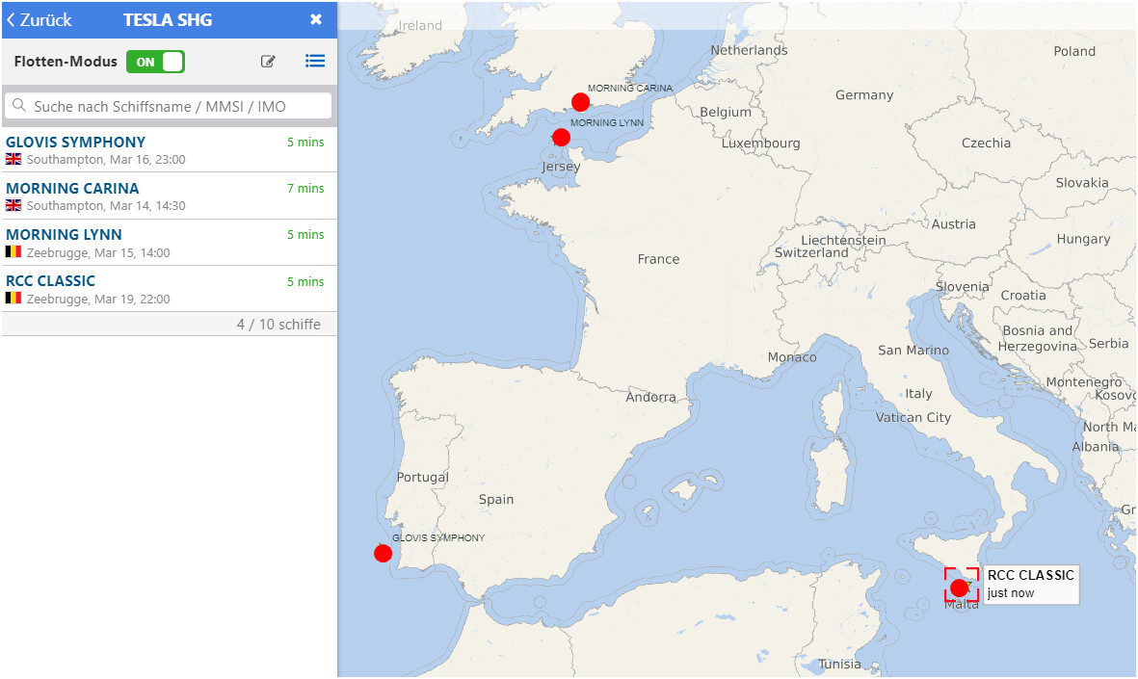Viewport: 1138px width, 679px height.
Task: Click the MORNING CARINA red map marker
Action: point(580,102)
